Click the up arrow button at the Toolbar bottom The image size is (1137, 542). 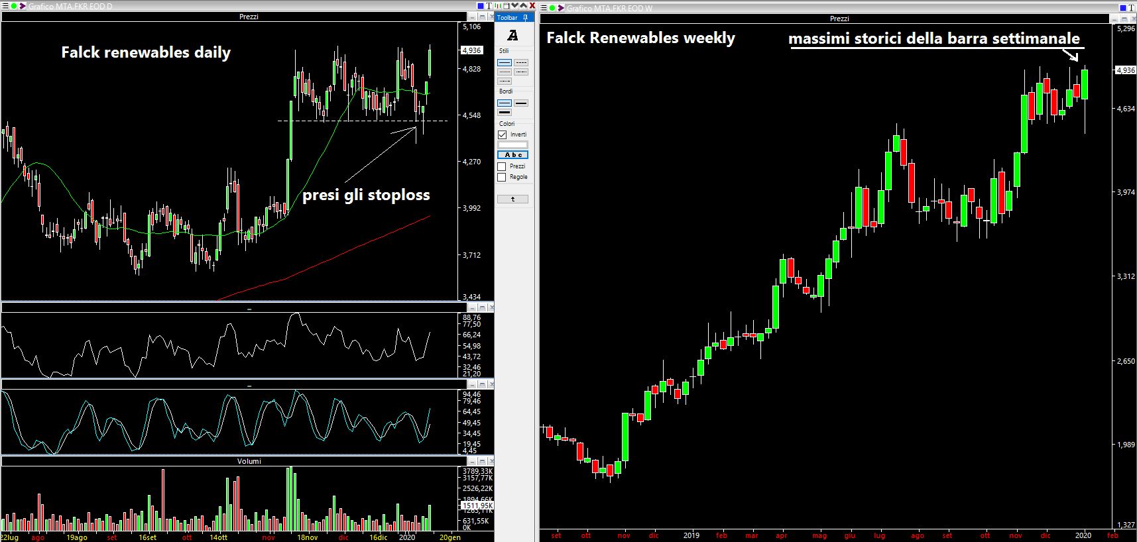click(x=513, y=199)
